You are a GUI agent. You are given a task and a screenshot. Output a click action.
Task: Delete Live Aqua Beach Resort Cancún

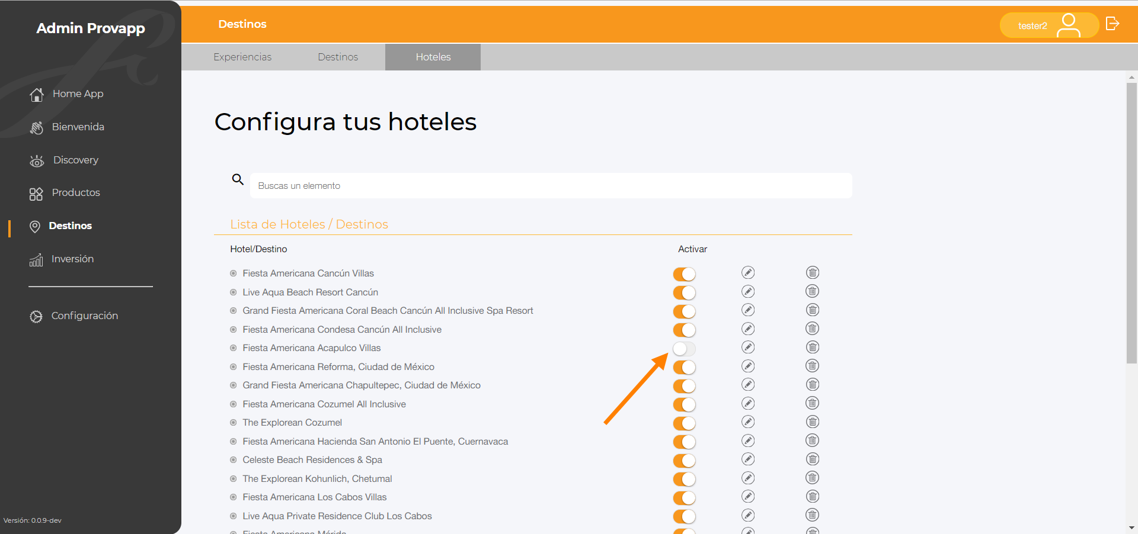(813, 291)
